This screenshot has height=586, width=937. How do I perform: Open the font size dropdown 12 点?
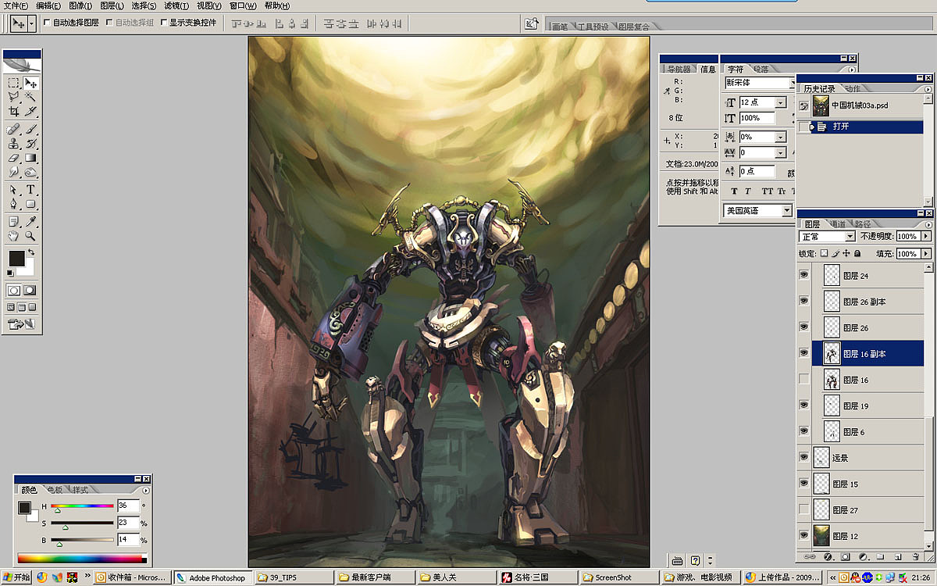(780, 102)
